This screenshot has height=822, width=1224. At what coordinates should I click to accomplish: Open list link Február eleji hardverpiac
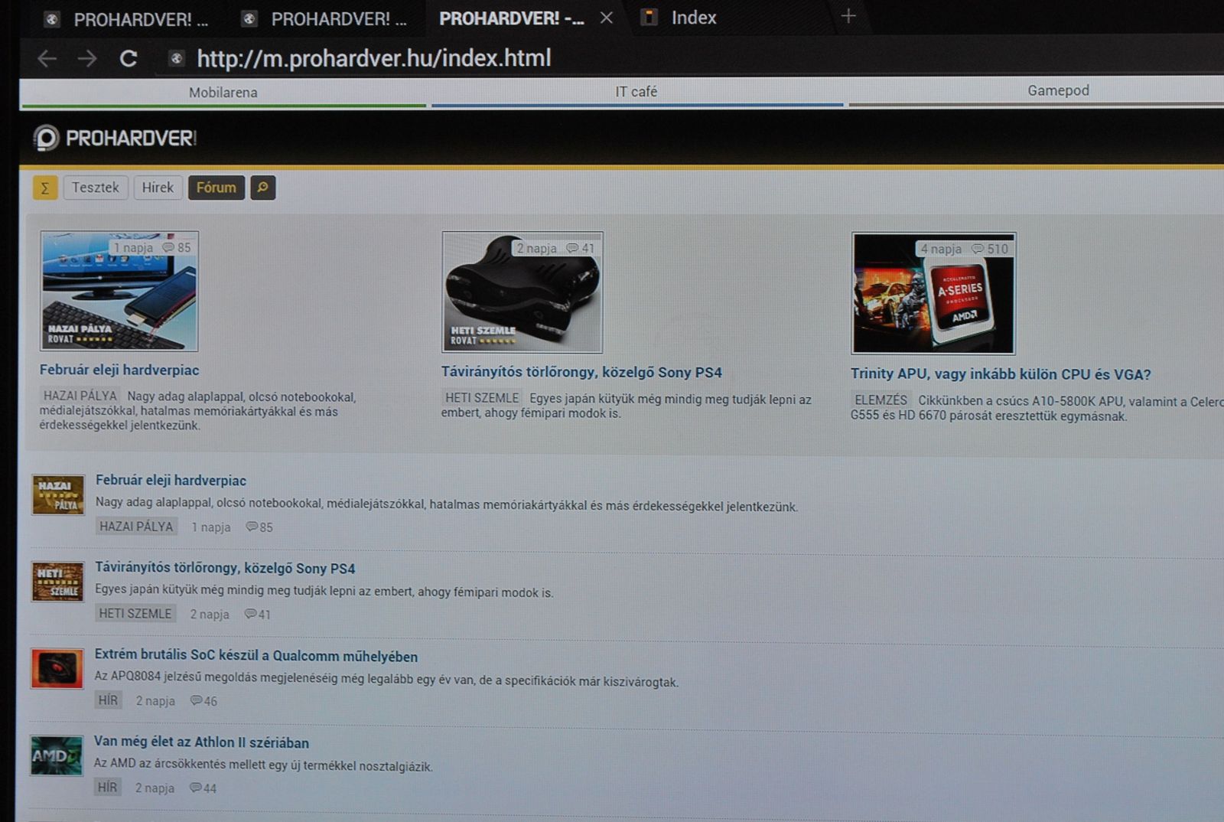coord(171,481)
